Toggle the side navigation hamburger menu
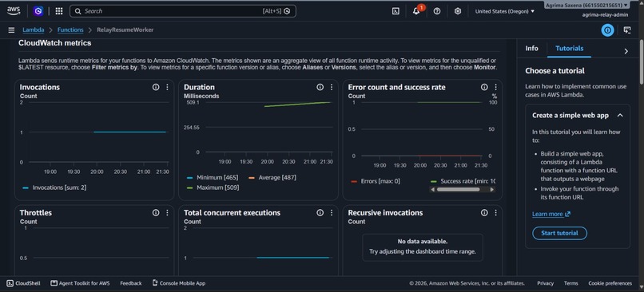Viewport: 644px width, 292px height. pyautogui.click(x=11, y=30)
